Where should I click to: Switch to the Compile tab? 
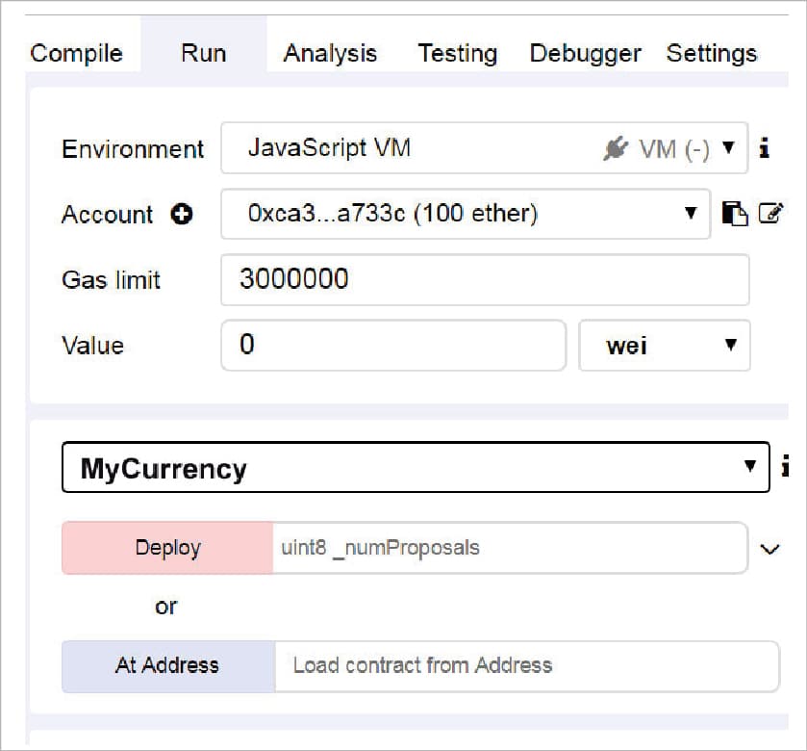(77, 53)
